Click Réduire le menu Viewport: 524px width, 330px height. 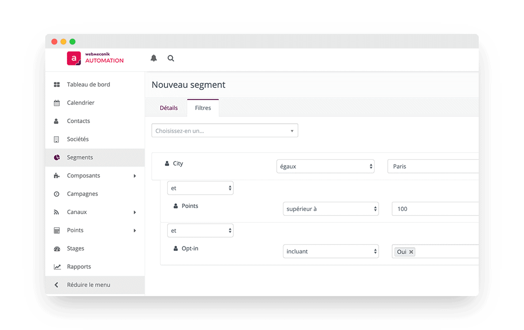tap(95, 285)
